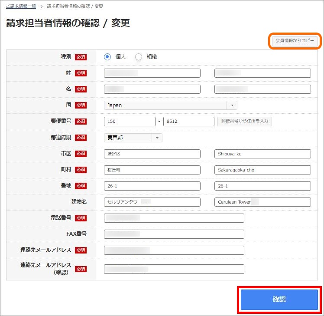The height and width of the screenshot is (316, 324).
Task: Click the page heading 請求担当者情報の確認 / 変更
Action: pyautogui.click(x=68, y=23)
